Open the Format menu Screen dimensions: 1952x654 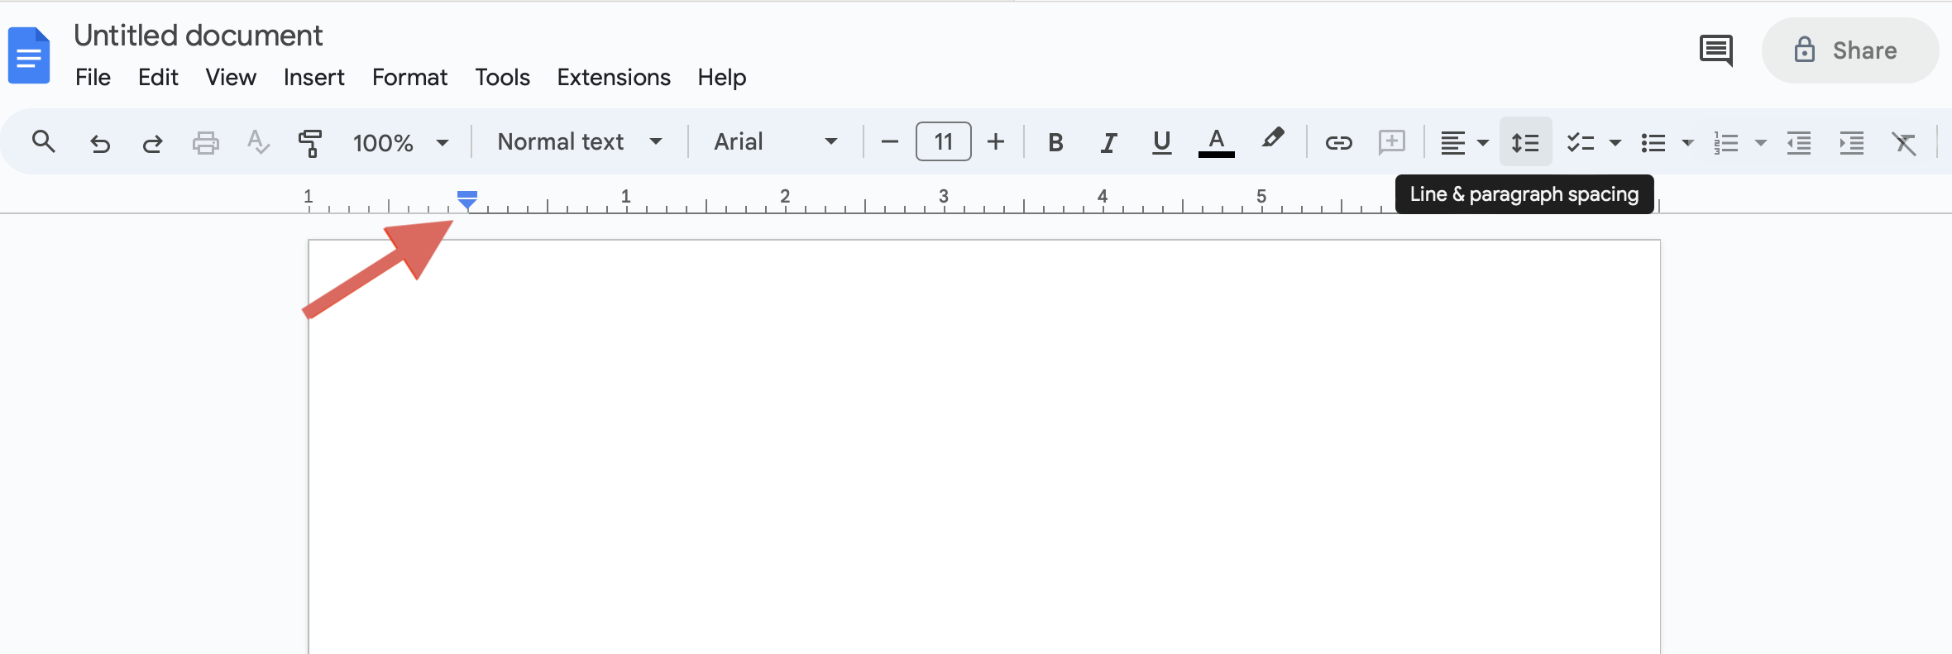pos(409,77)
